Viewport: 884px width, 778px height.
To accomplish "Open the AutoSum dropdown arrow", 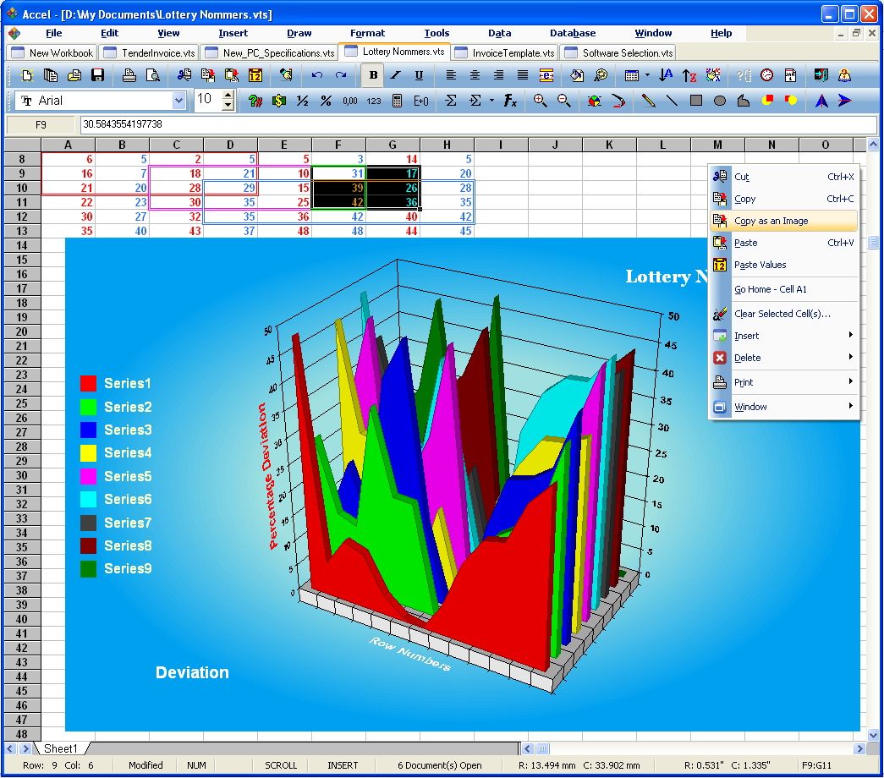I will click(x=491, y=101).
